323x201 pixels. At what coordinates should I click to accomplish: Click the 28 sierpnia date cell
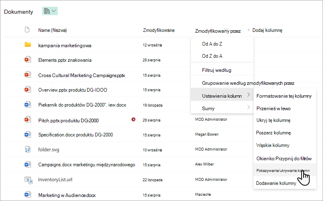click(152, 60)
